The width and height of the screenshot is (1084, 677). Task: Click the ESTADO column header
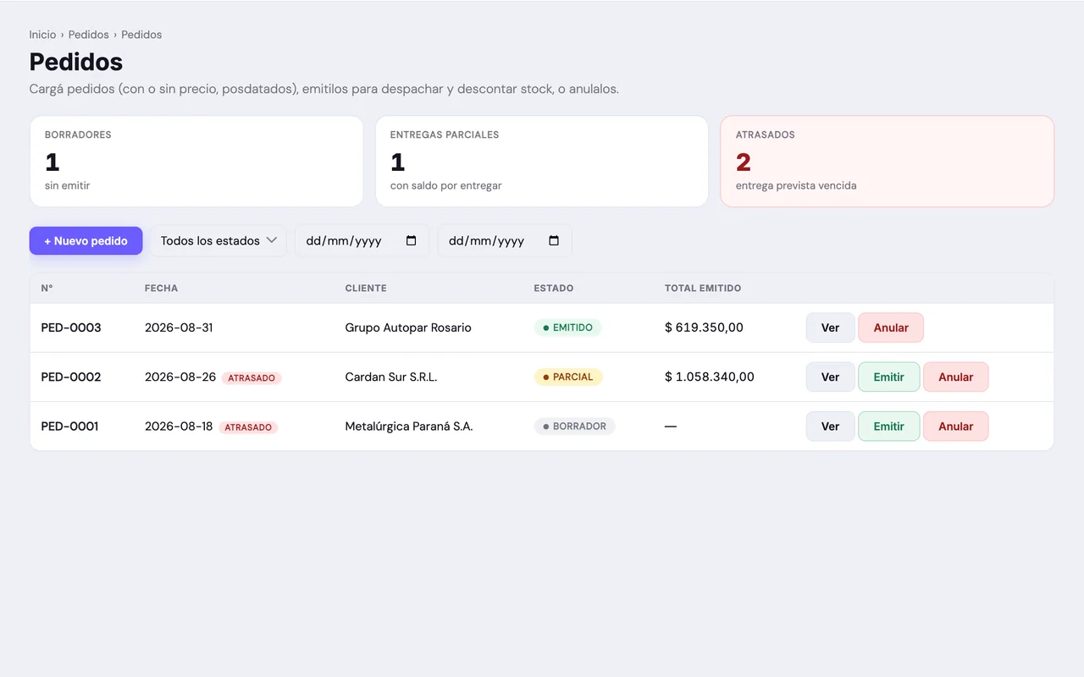pos(554,289)
